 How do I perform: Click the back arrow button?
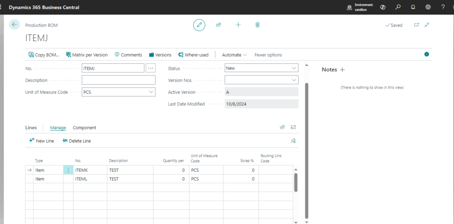click(15, 25)
